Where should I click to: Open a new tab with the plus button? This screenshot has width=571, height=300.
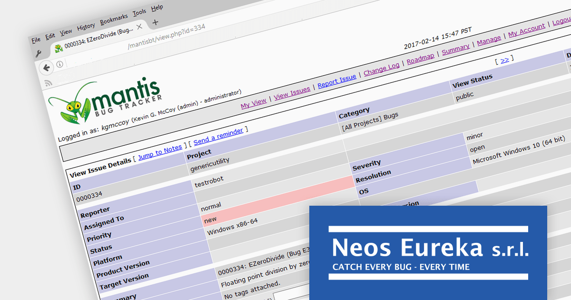click(155, 22)
